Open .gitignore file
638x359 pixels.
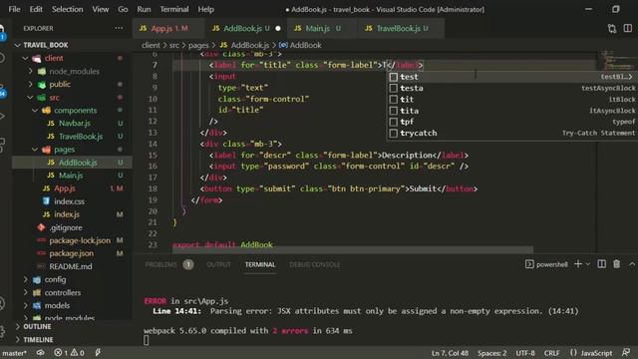pos(66,227)
